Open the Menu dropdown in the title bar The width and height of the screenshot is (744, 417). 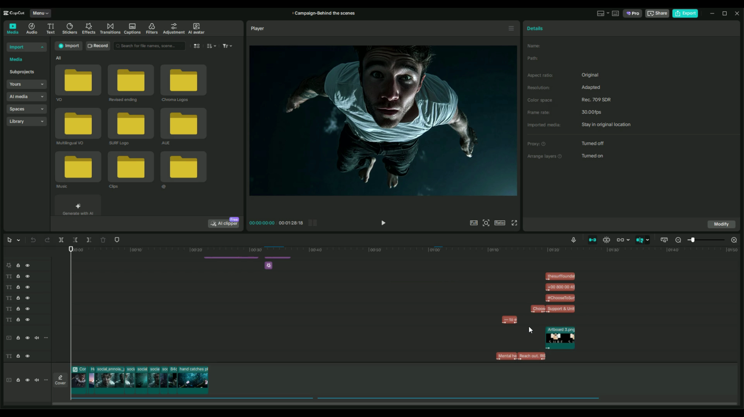[x=40, y=13]
